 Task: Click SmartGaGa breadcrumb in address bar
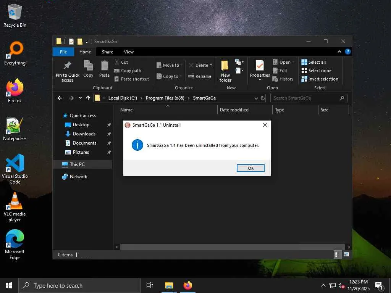coord(204,98)
